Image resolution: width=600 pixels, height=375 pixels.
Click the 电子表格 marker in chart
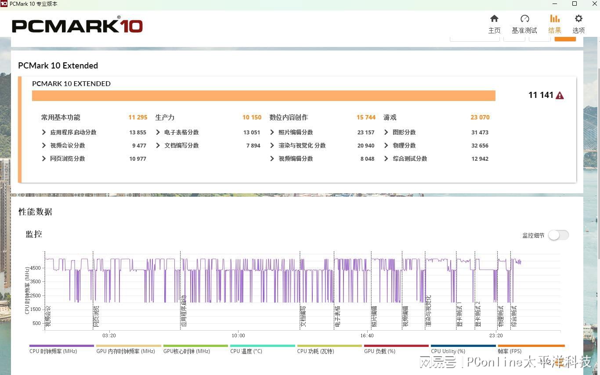(337, 316)
